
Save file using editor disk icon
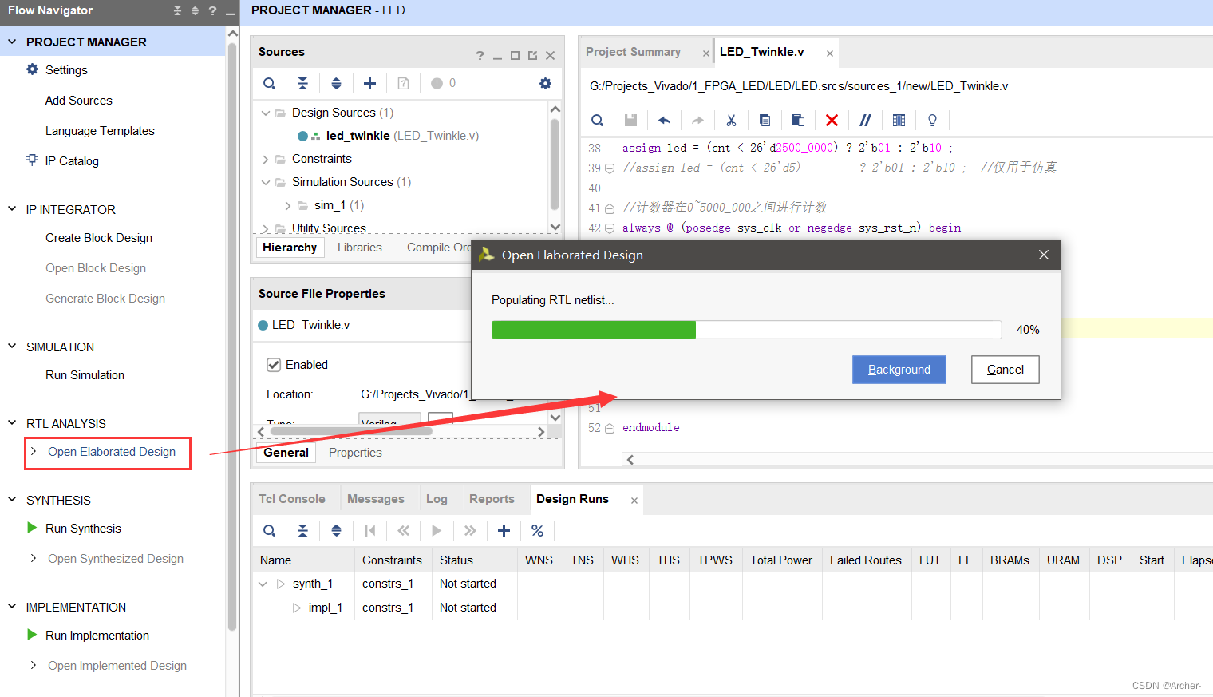[630, 120]
